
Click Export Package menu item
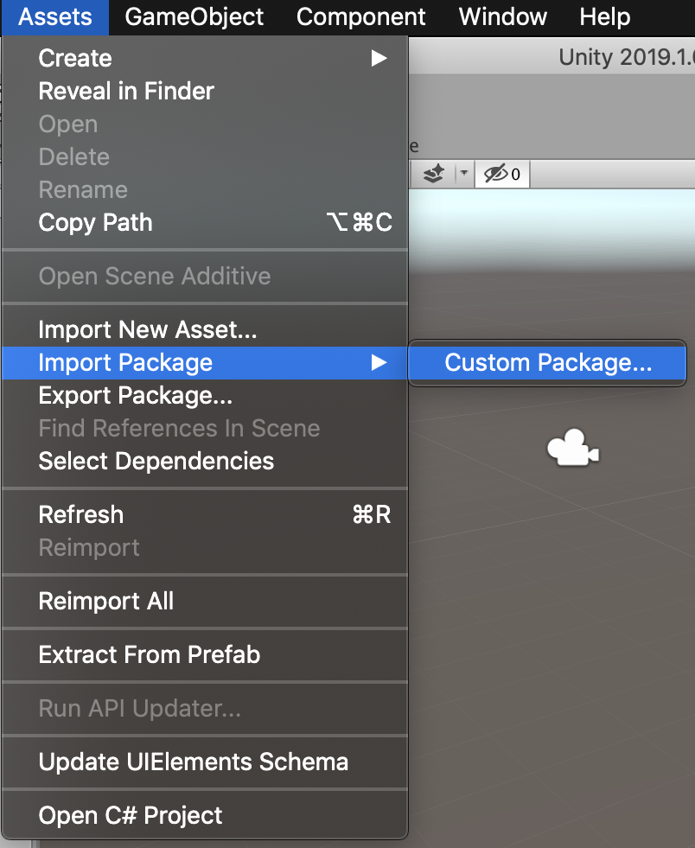point(135,396)
